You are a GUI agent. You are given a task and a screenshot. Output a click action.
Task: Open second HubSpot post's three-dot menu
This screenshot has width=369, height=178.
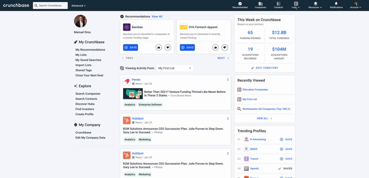(228, 154)
